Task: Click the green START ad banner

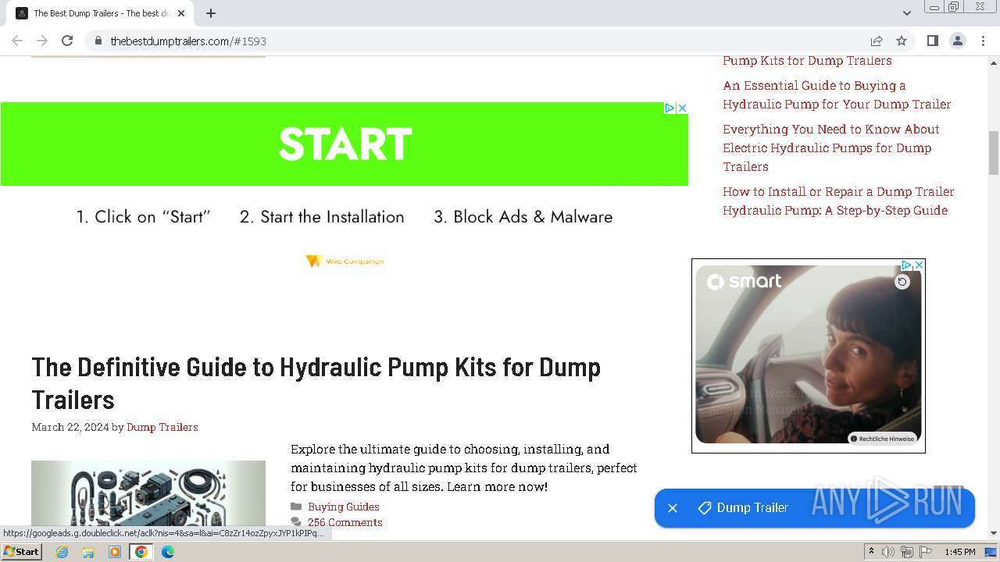Action: pyautogui.click(x=344, y=144)
